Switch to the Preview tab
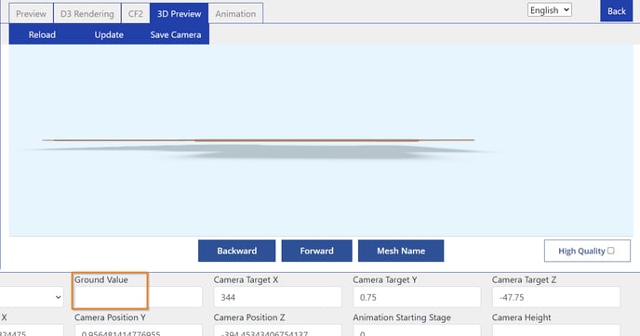Screen dimensions: 640x336 tap(31, 13)
